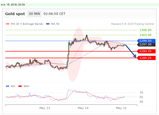
Task: Click the MA 20 + Bollinger Bands label
Action: click(27, 24)
